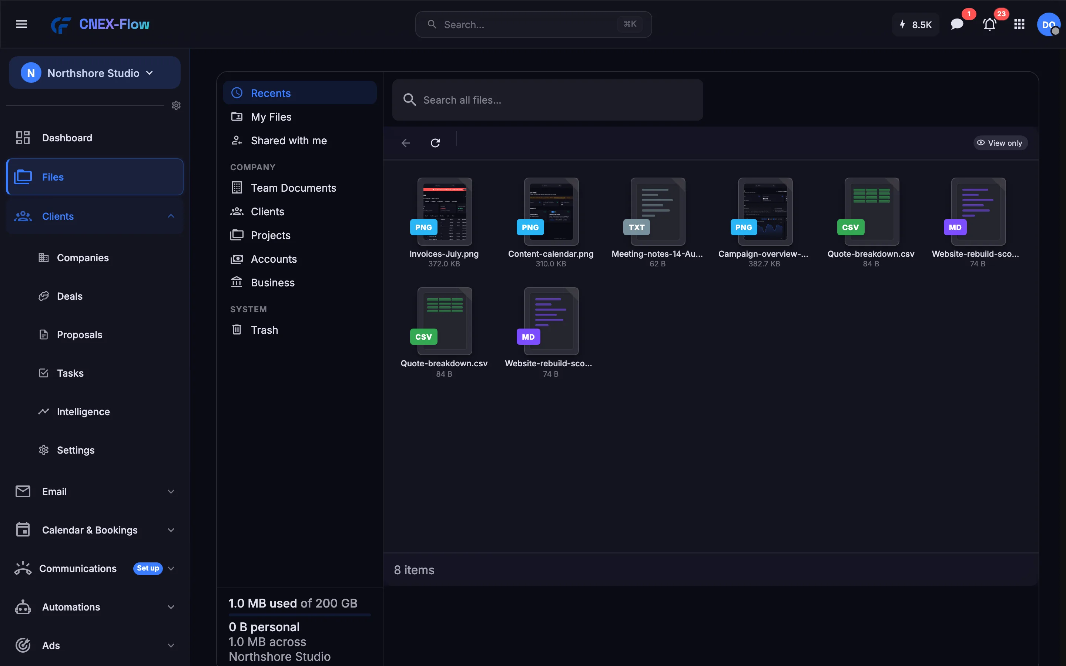
Task: Open the Projects folder
Action: coord(299,235)
